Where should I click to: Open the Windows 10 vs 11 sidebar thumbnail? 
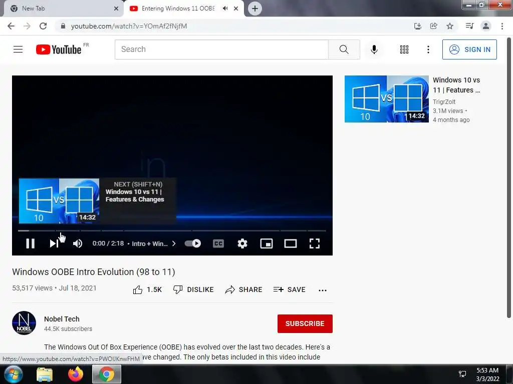coord(386,99)
